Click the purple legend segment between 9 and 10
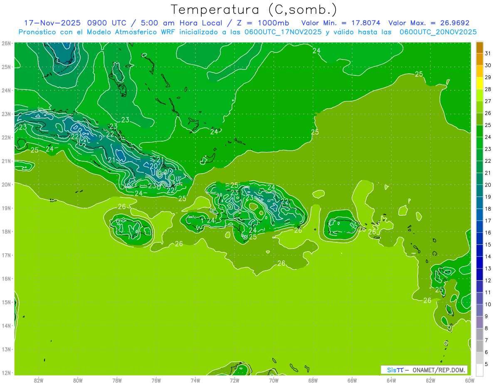The height and width of the screenshot is (386, 499). point(479,311)
